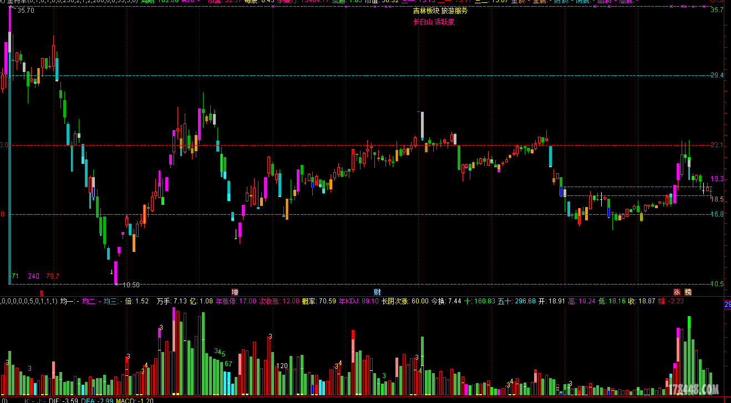Viewport: 731px width, 403px height.
Task: Click the 五十: 296.68 value
Action: [x=517, y=301]
